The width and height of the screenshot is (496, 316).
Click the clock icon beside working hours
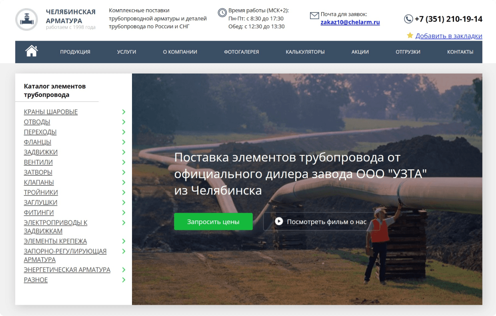click(222, 12)
